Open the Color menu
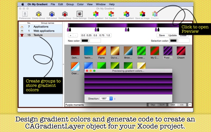211x132 pixels. coord(80,4)
